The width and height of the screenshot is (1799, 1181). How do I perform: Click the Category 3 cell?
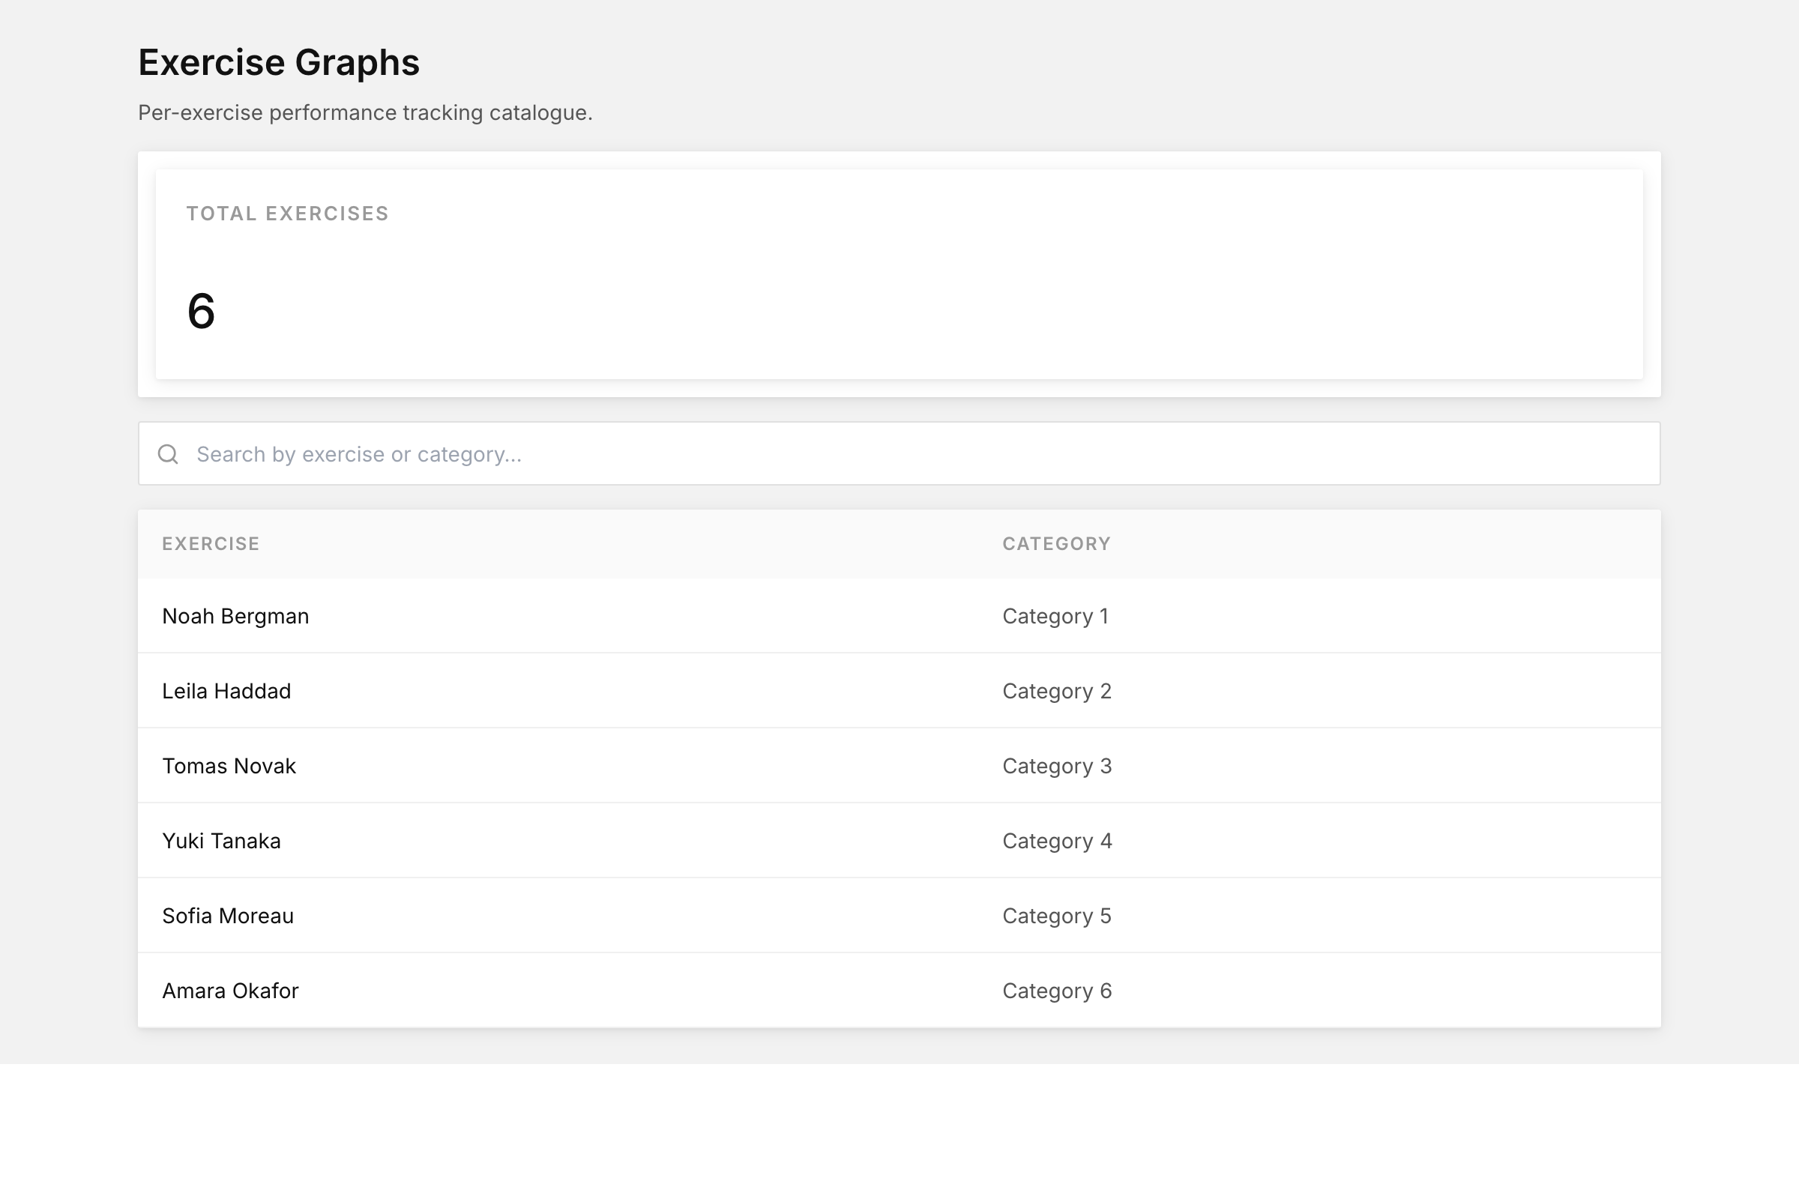pos(1057,766)
